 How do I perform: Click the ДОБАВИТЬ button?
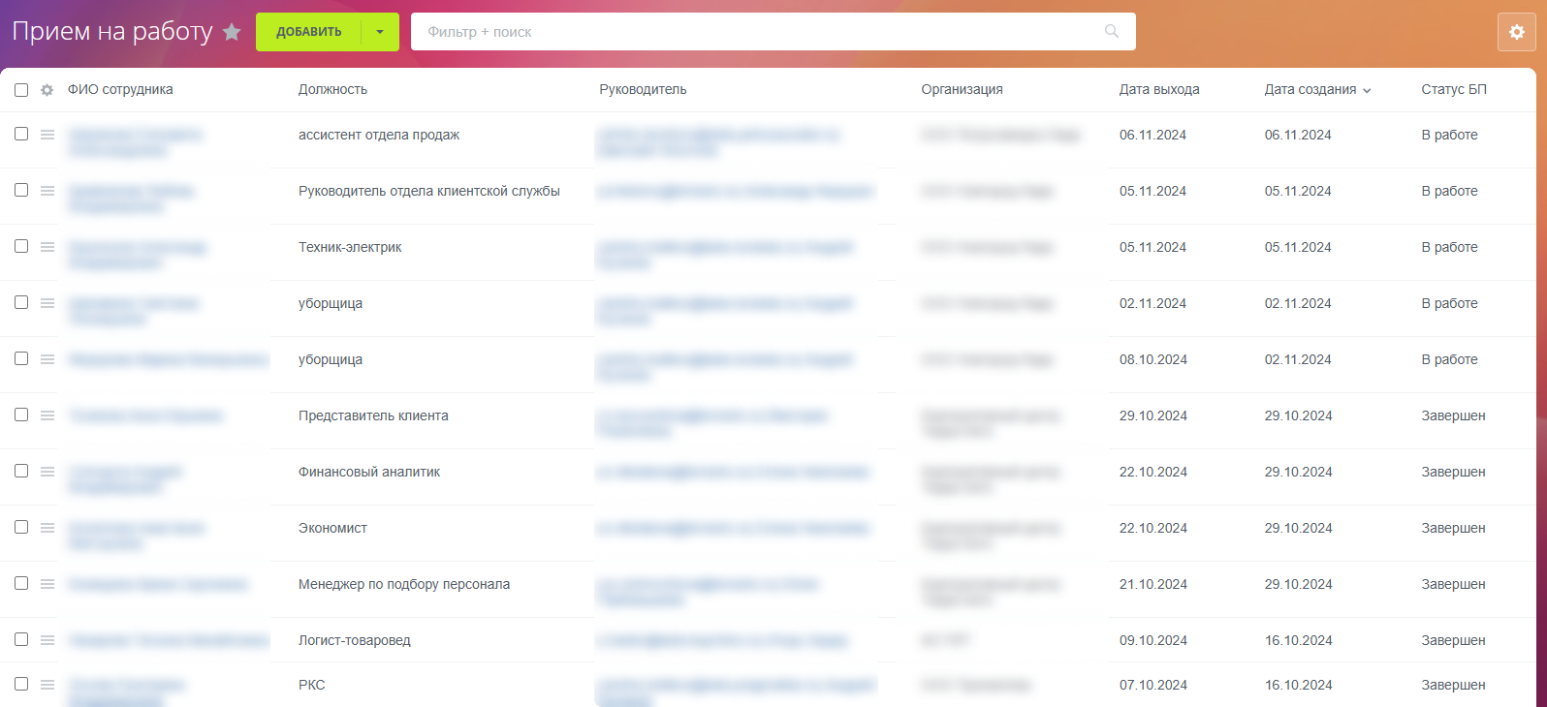[308, 32]
